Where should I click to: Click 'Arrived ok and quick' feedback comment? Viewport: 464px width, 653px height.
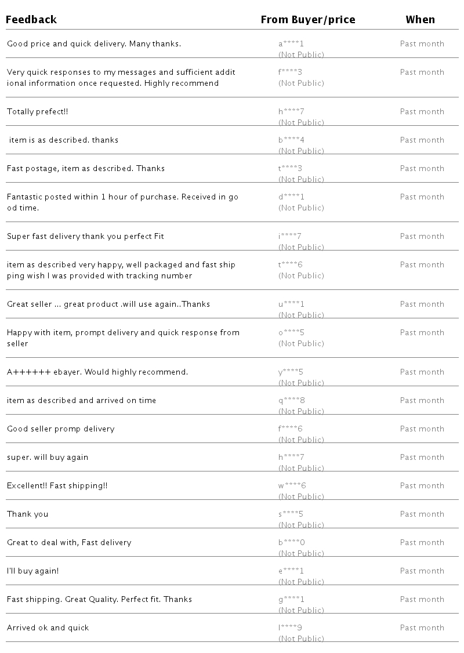[48, 628]
